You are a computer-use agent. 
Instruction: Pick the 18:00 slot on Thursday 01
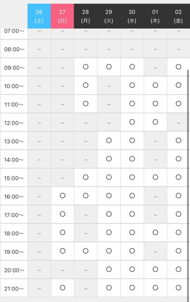tap(155, 232)
